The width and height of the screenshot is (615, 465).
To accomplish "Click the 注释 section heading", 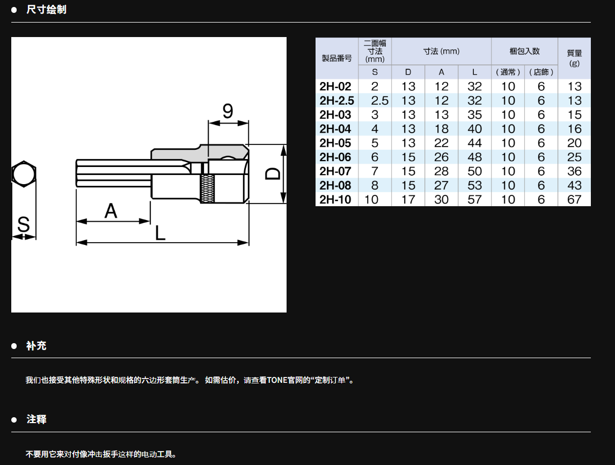I will (36, 419).
